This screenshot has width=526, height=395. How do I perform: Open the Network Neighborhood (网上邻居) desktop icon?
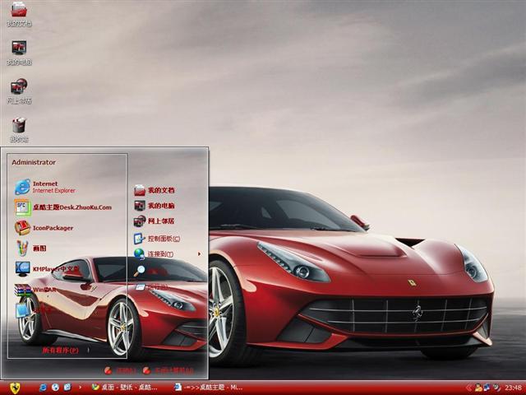(x=19, y=91)
